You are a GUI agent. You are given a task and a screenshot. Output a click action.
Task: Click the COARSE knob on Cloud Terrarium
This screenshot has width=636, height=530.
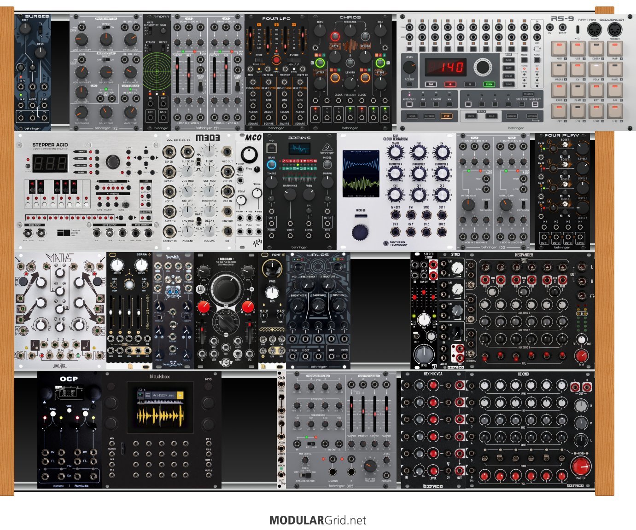pos(396,152)
